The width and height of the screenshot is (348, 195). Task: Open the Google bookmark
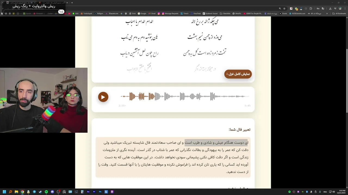[x=142, y=14]
